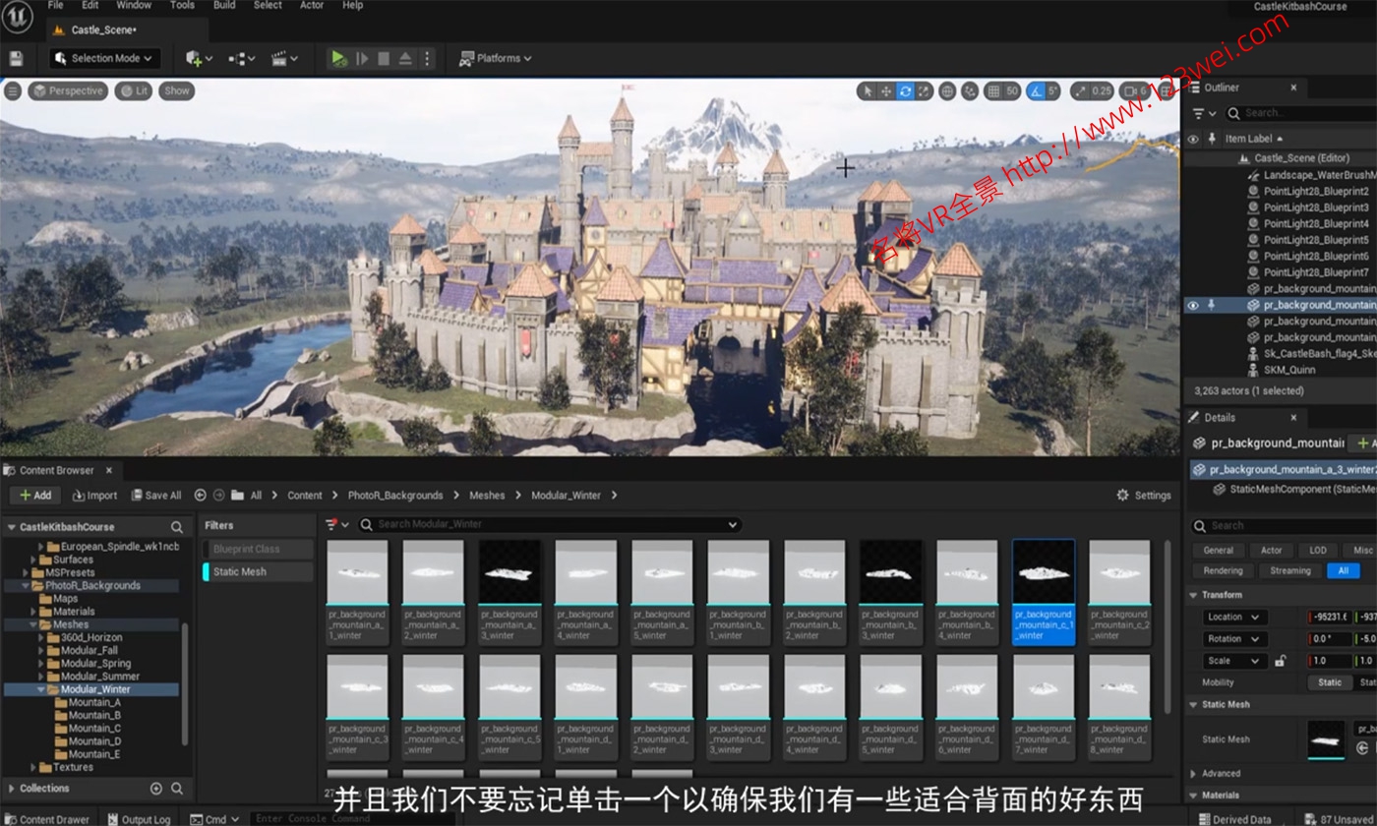This screenshot has width=1377, height=826.
Task: Click the green Play button in toolbar
Action: [339, 59]
